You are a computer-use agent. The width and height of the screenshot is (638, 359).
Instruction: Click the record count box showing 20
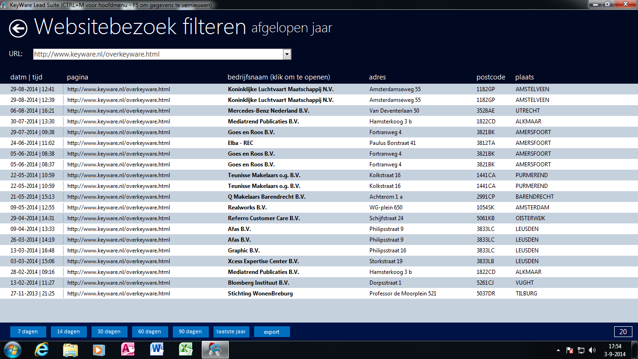623,331
